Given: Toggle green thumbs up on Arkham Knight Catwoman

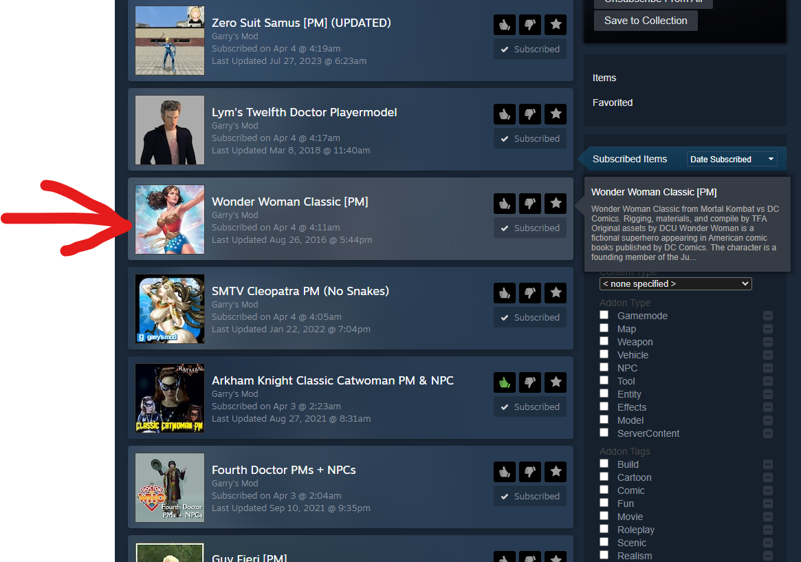Looking at the screenshot, I should click(x=505, y=382).
